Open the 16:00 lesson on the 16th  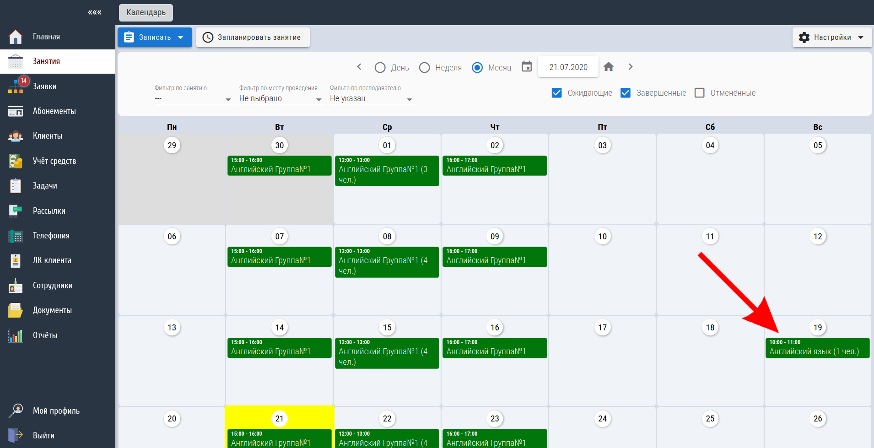(x=495, y=348)
